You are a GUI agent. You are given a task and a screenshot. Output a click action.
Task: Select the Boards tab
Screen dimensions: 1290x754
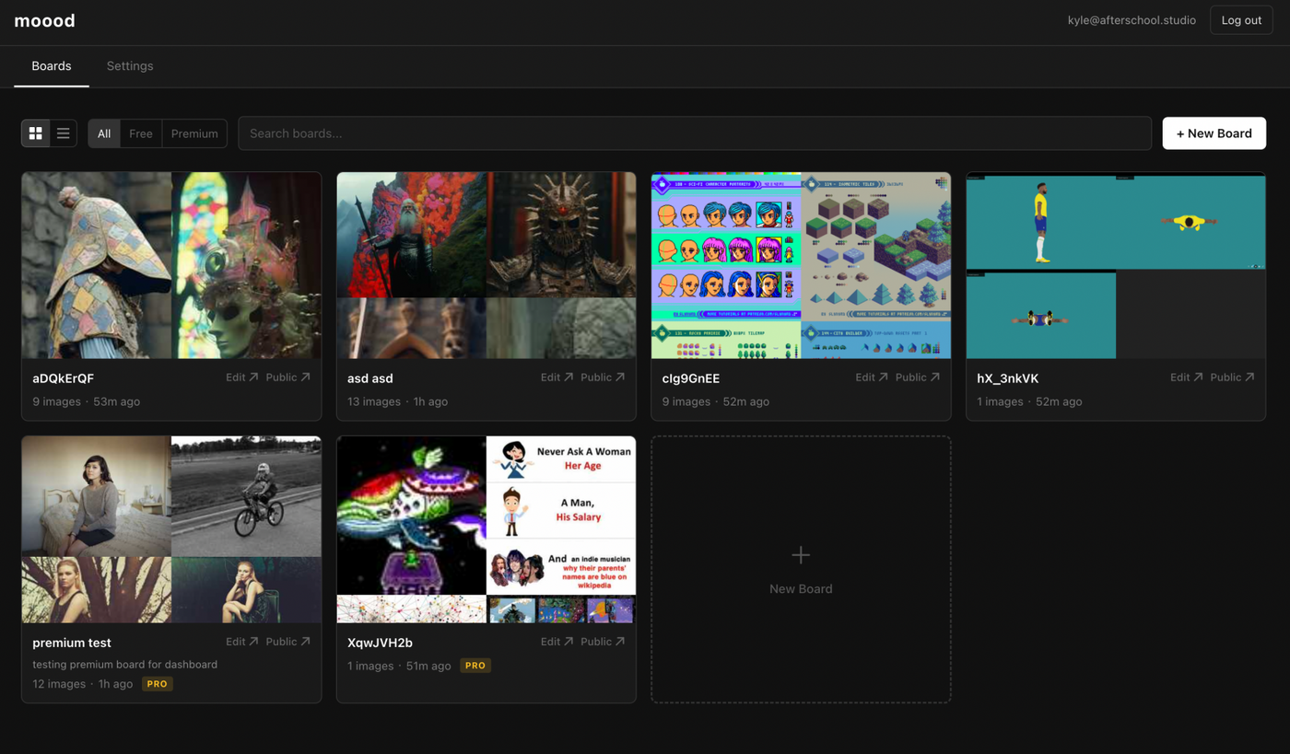point(52,66)
